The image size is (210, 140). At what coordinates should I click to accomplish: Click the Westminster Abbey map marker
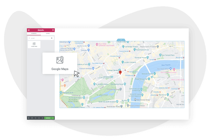tap(122, 106)
